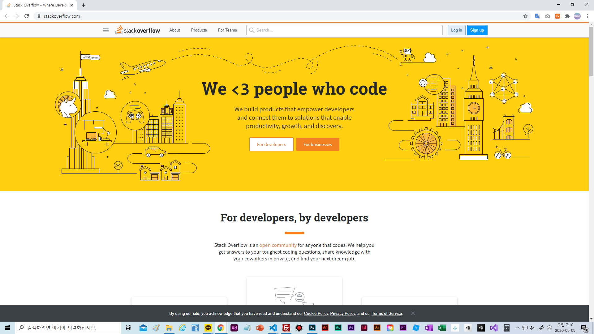View site information via lock icon

pos(39,16)
